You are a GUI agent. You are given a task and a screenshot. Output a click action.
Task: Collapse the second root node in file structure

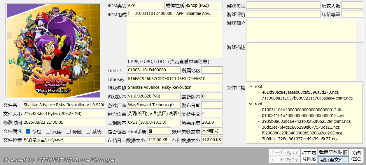251,104
